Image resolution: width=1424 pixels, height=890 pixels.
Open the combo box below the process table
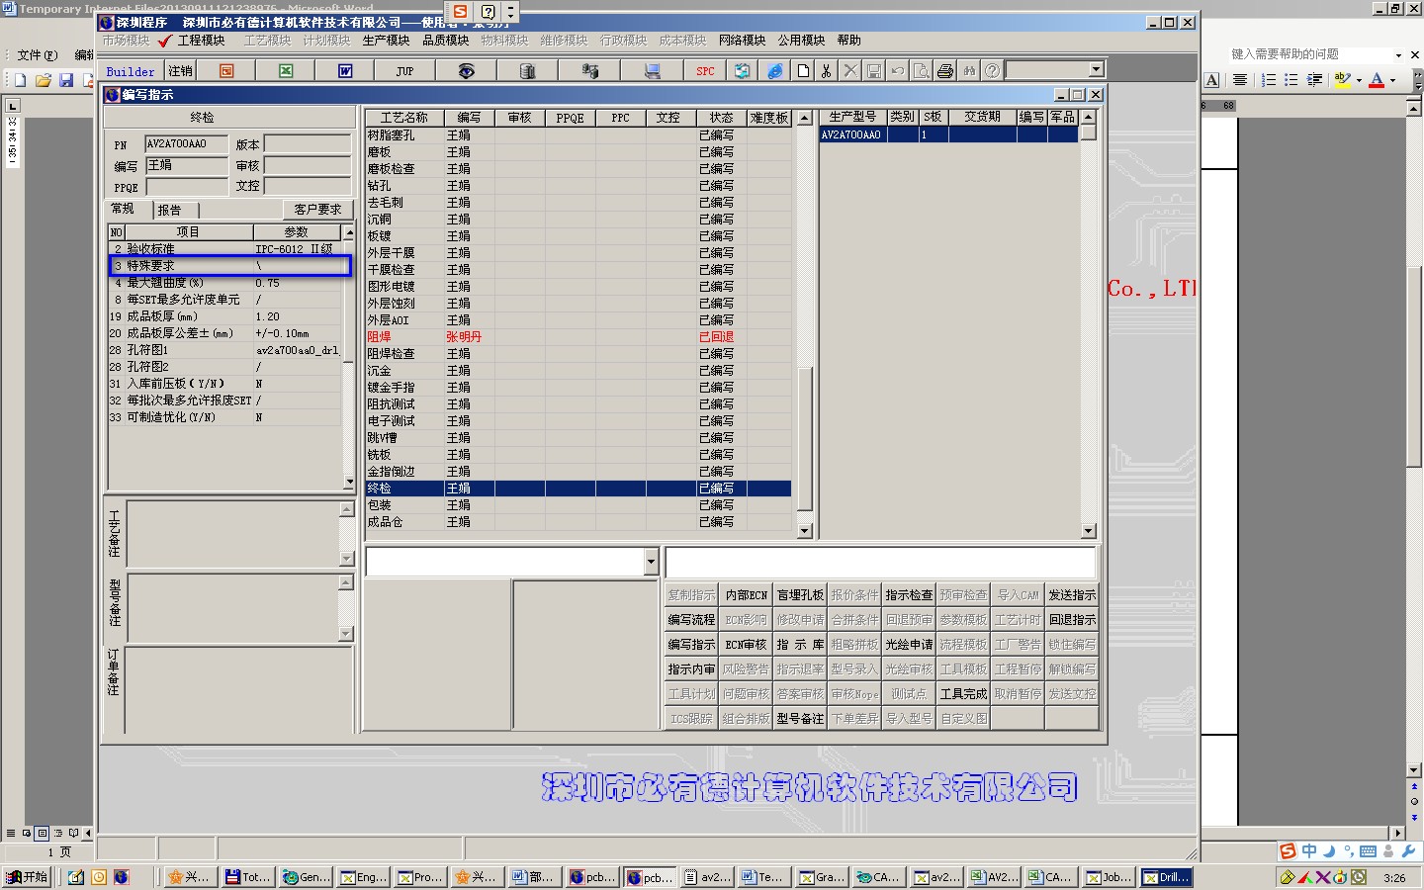[x=651, y=562]
